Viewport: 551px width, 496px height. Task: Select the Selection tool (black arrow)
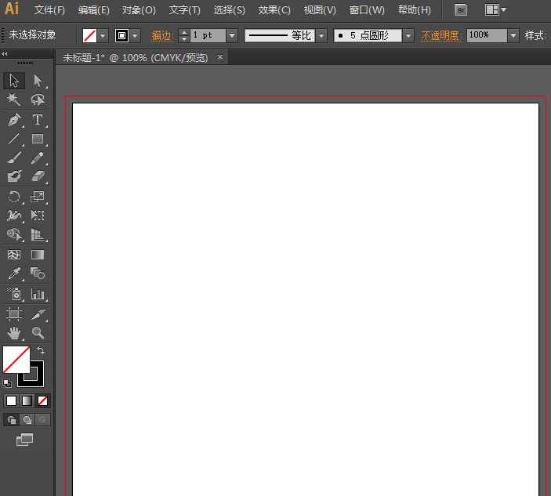tap(14, 81)
